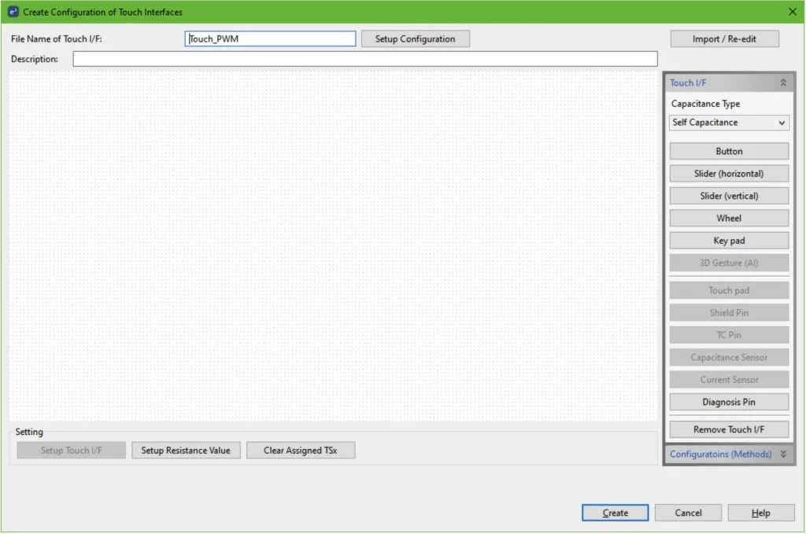
Task: Open Setup Configuration
Action: click(416, 39)
